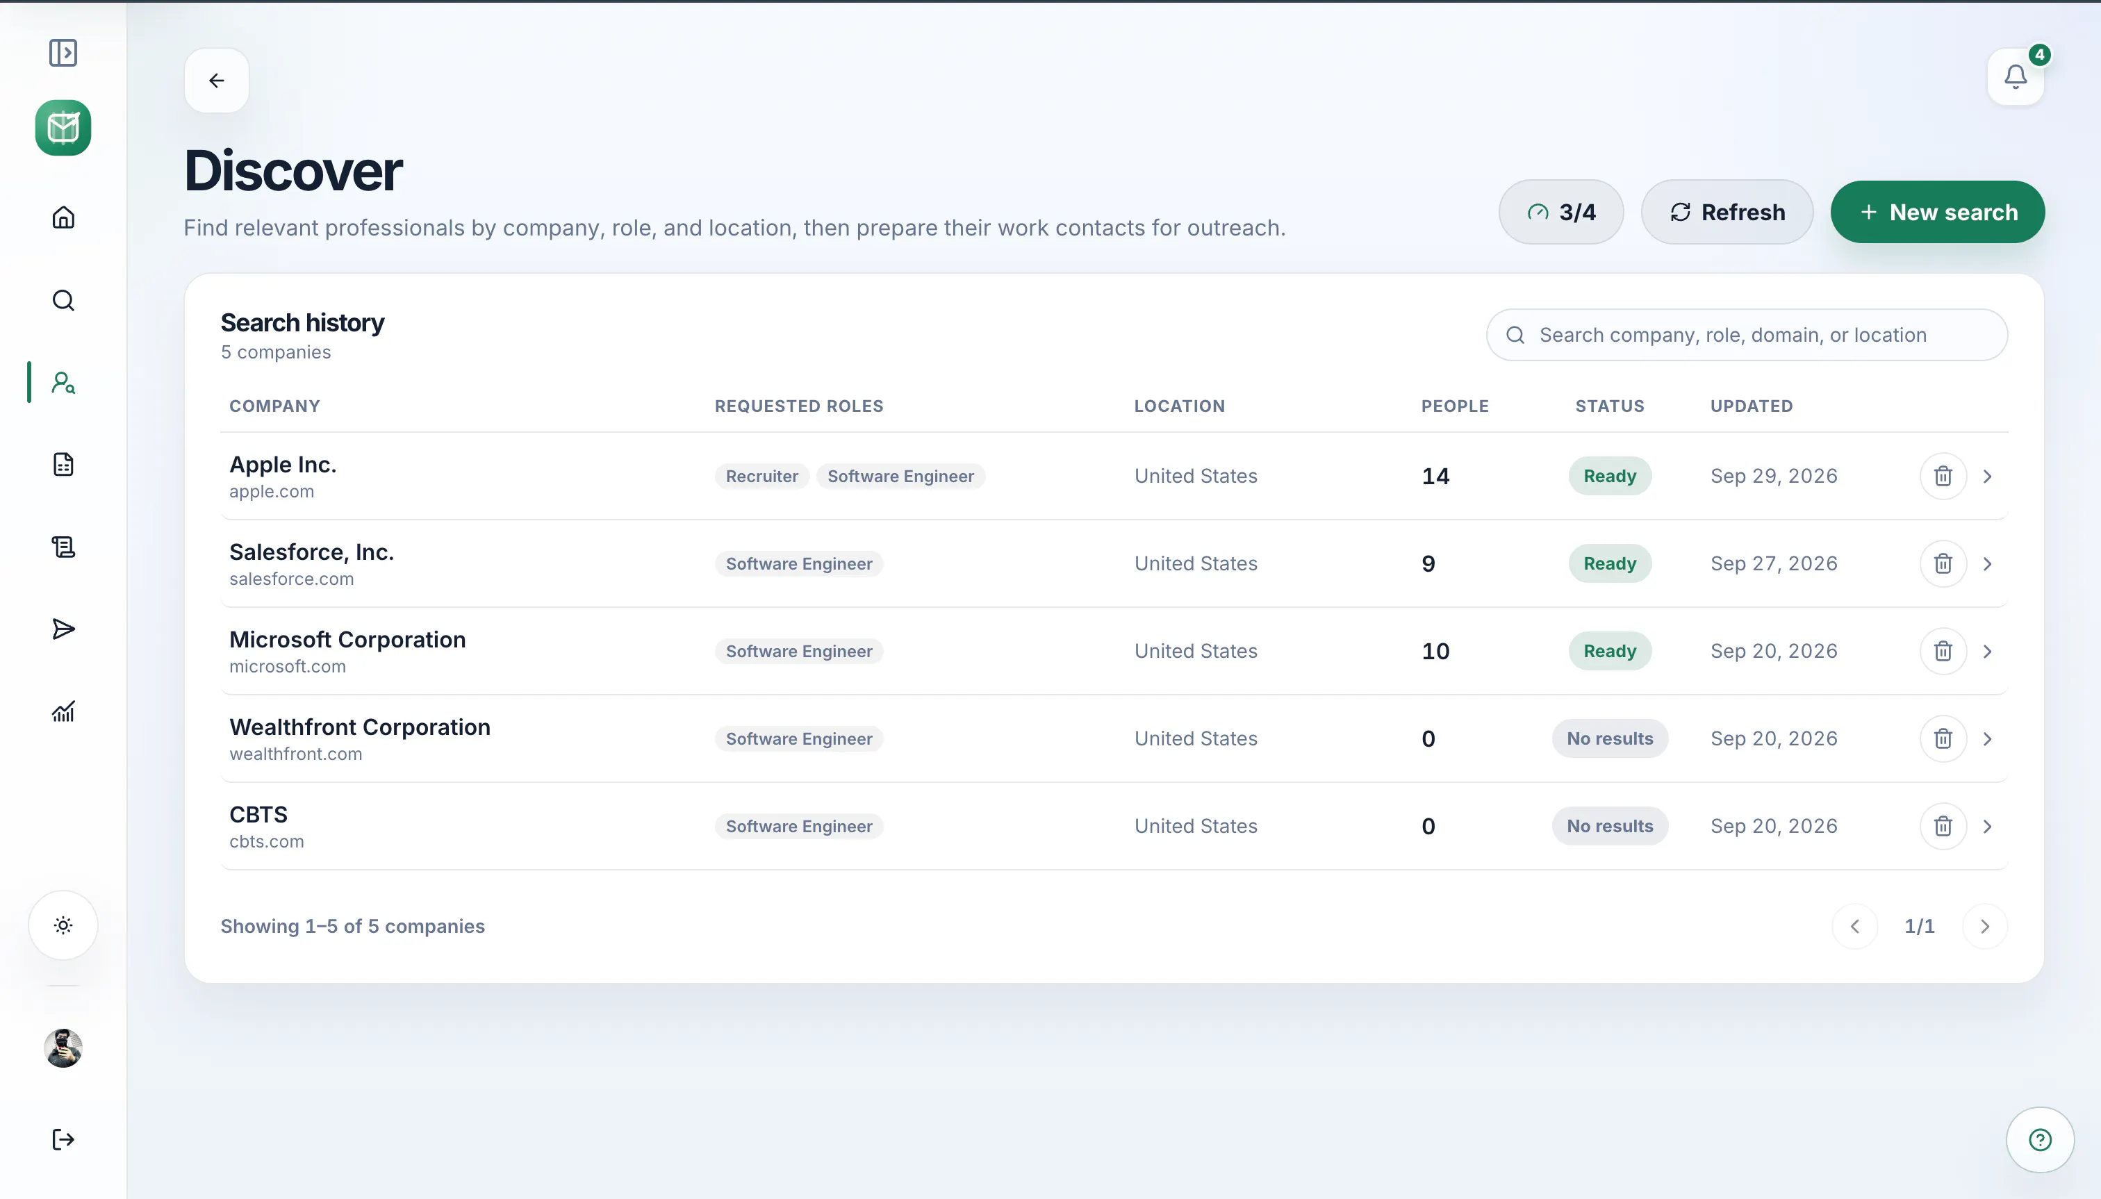Start a New search
This screenshot has height=1199, width=2101.
click(x=1937, y=213)
